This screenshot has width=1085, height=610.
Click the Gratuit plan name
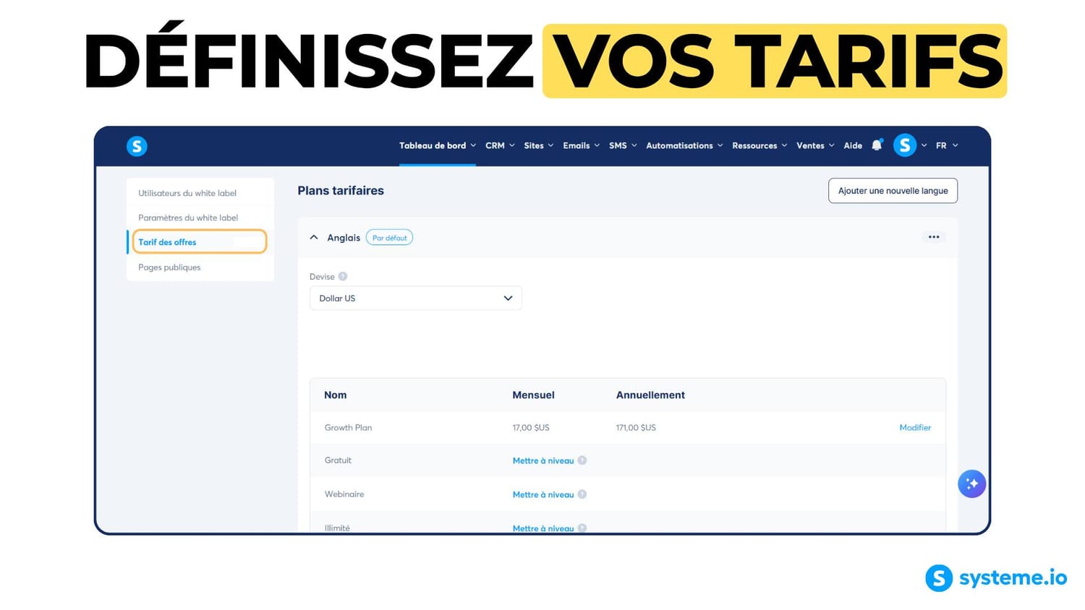(338, 460)
